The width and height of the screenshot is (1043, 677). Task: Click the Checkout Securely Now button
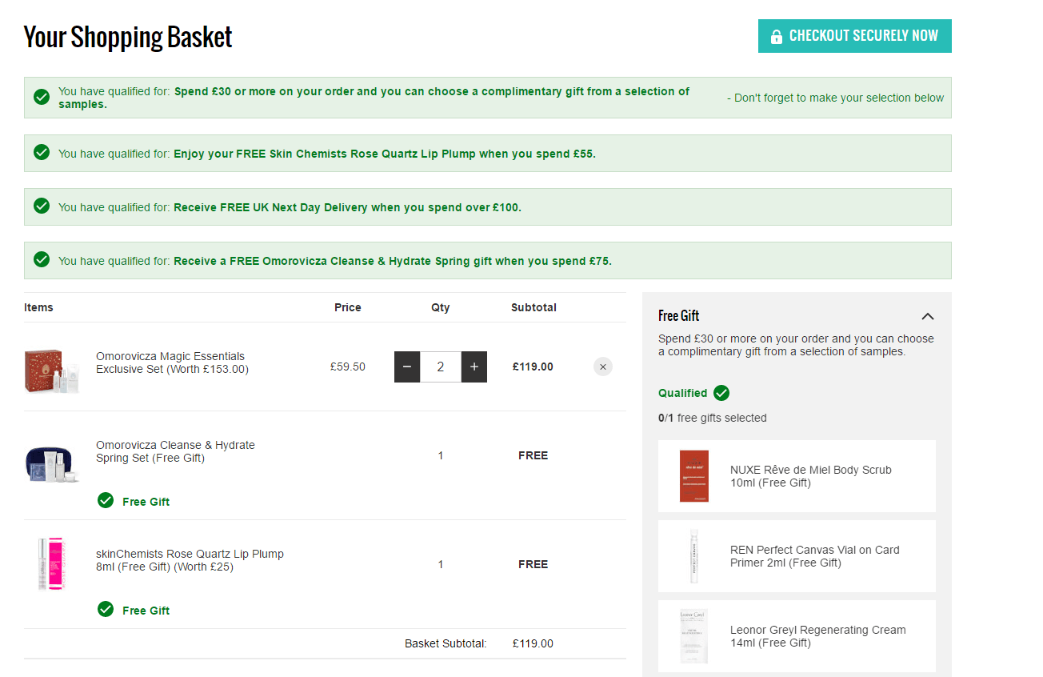coord(854,36)
